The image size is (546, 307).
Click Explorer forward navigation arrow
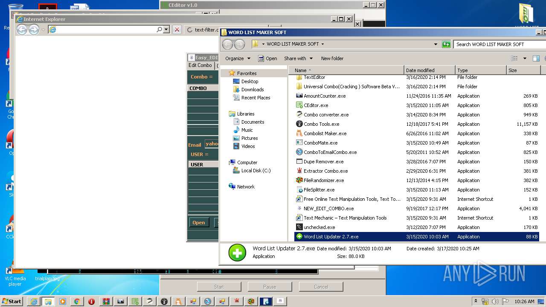pos(240,44)
